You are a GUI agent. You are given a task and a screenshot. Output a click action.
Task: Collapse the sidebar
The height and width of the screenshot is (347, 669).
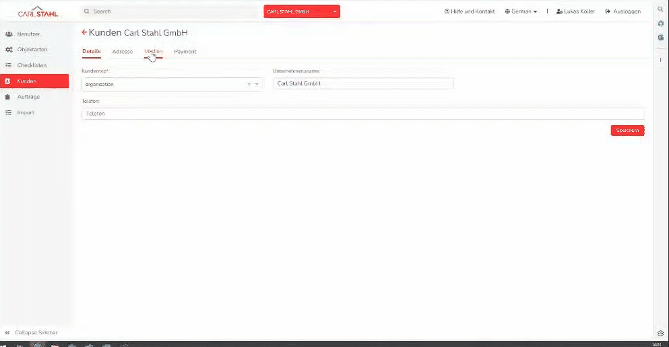click(x=31, y=333)
